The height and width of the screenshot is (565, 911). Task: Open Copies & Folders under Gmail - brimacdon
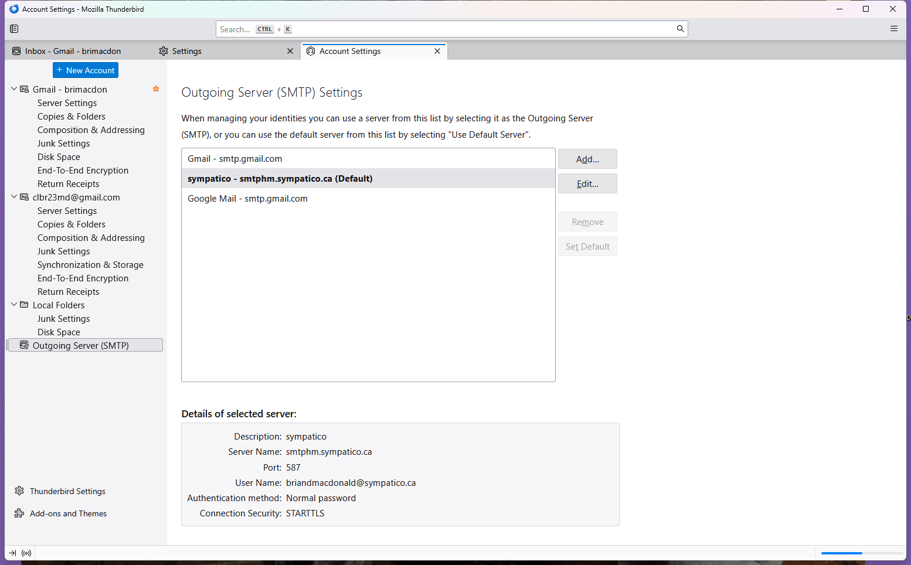pyautogui.click(x=72, y=117)
